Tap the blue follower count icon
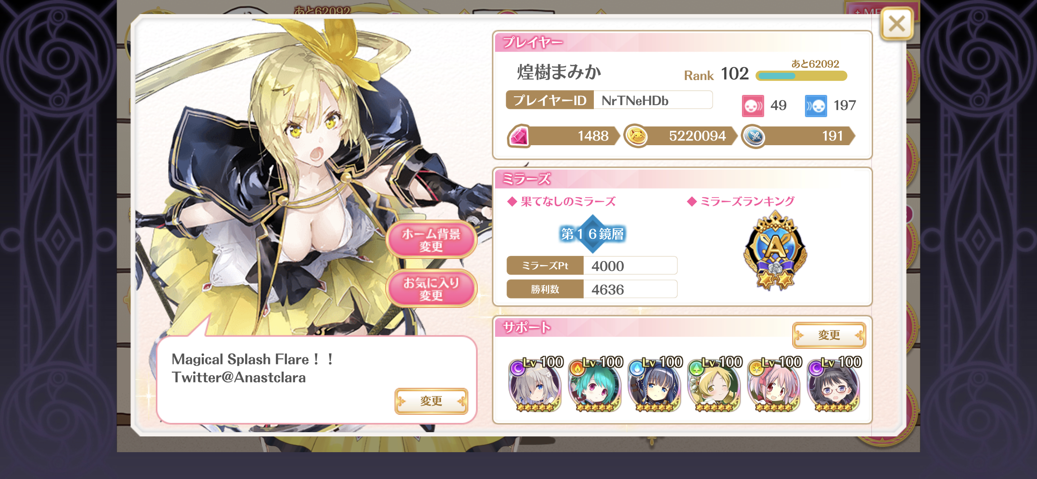Image resolution: width=1037 pixels, height=479 pixels. click(816, 106)
